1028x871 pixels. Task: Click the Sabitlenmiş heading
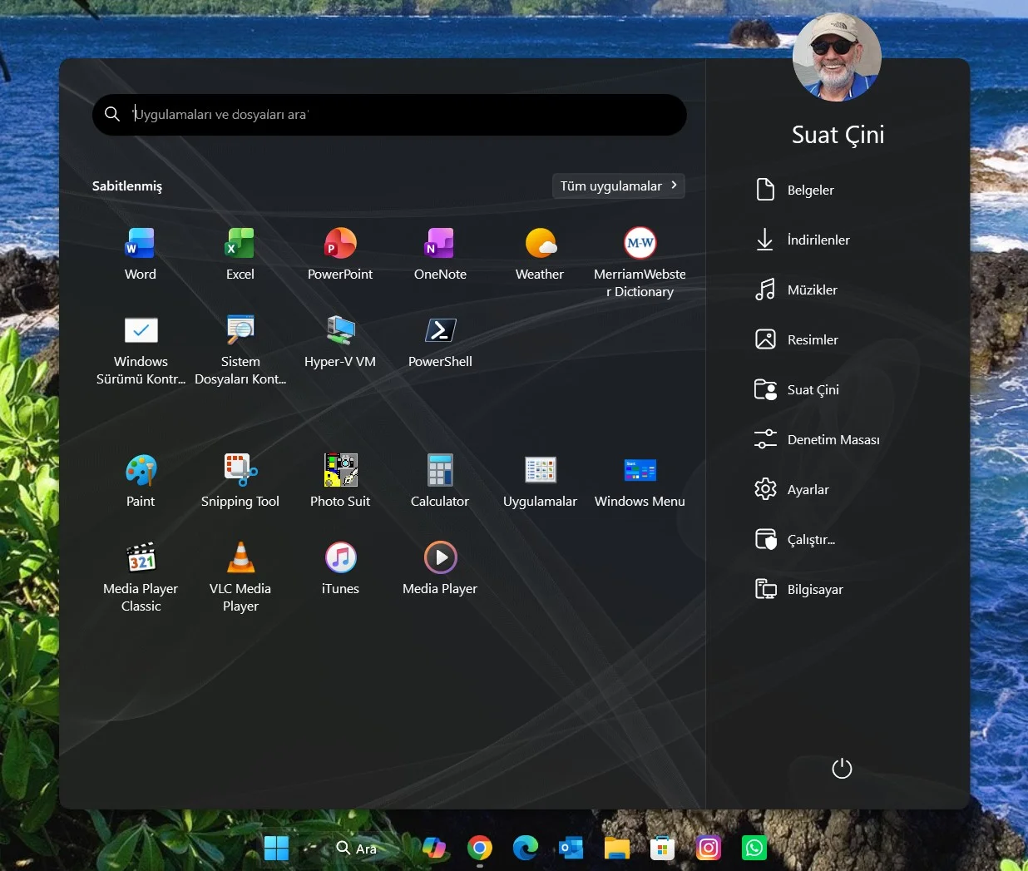pyautogui.click(x=127, y=186)
